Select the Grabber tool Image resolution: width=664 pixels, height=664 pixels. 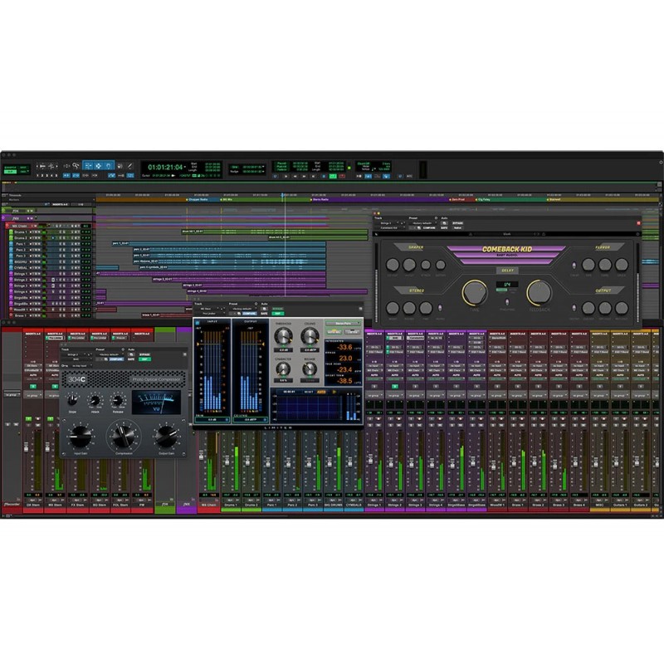[x=109, y=166]
